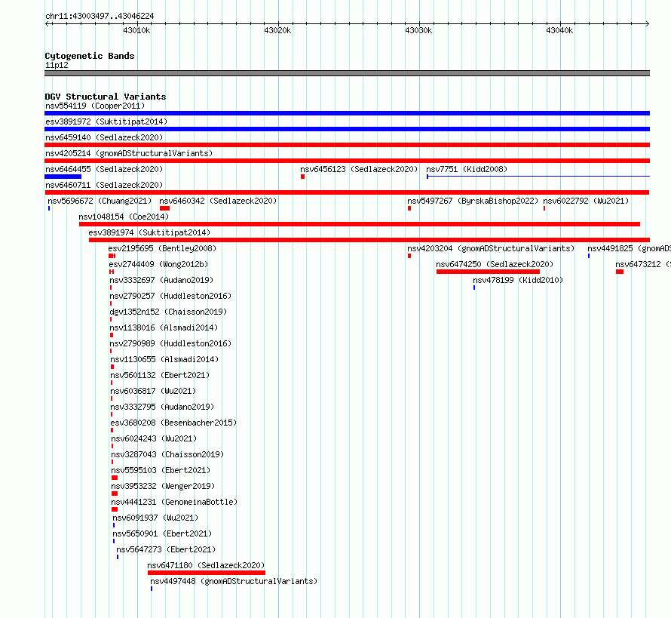
Task: Open nsv4203204 (gnomADStructuralVariants) label
Action: pyautogui.click(x=490, y=248)
